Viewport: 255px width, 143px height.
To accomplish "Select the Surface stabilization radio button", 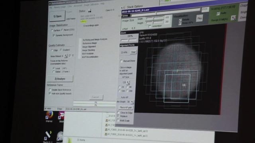I will click(52, 31).
